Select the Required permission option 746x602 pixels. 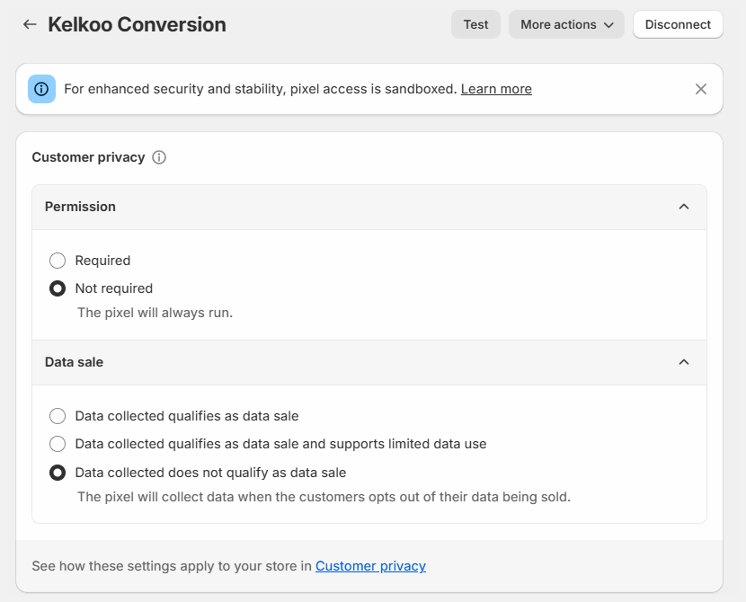pos(58,261)
